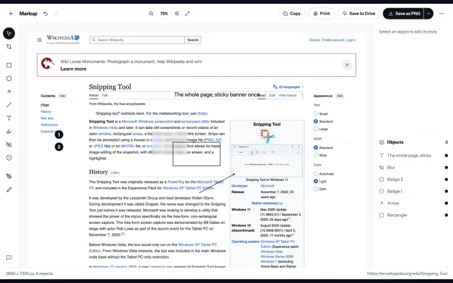Select the Badge 1 object row
This screenshot has height=283, width=453.
coord(413,191)
